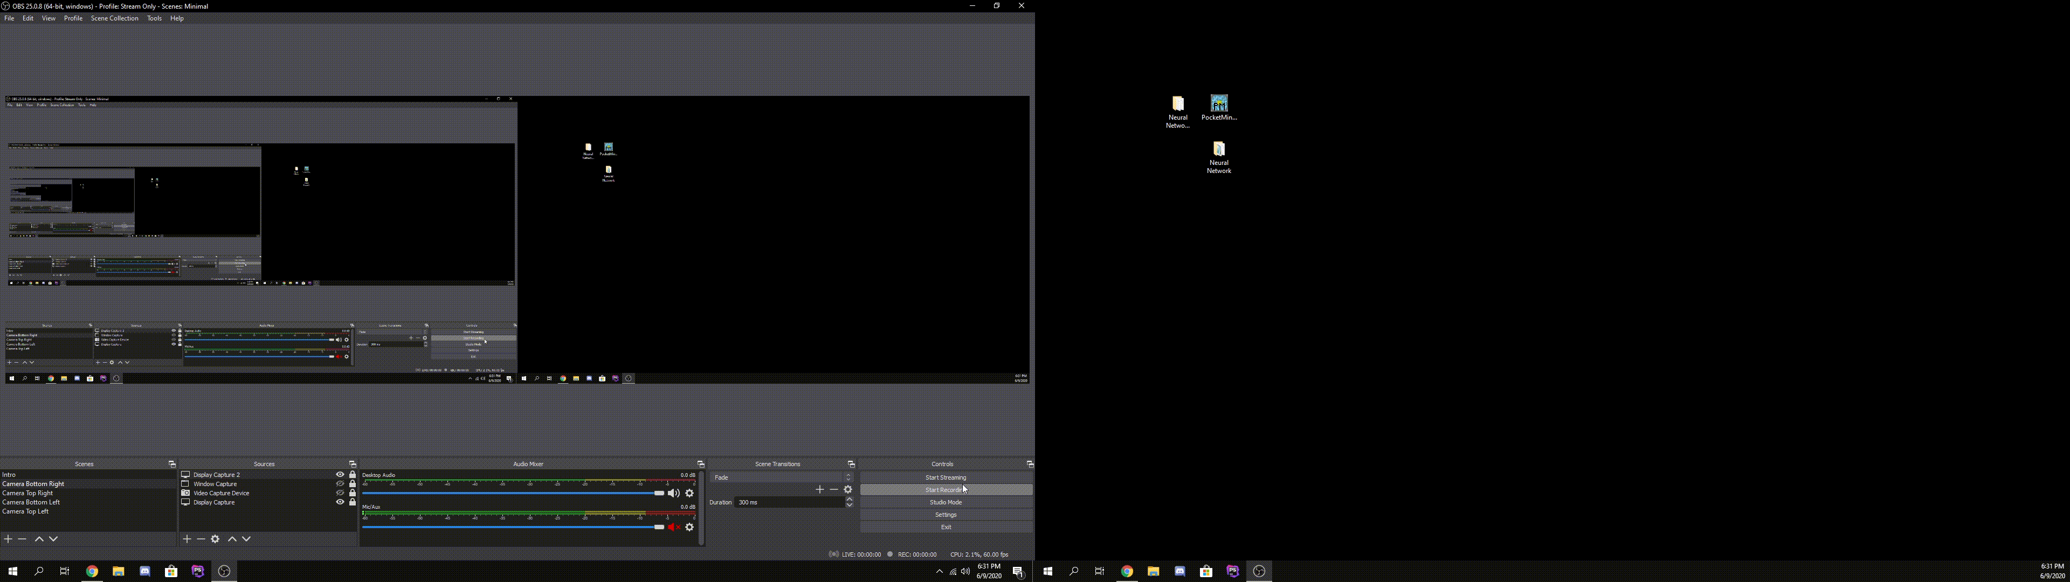The image size is (2070, 582).
Task: Add a new source with plus icon
Action: tap(187, 539)
